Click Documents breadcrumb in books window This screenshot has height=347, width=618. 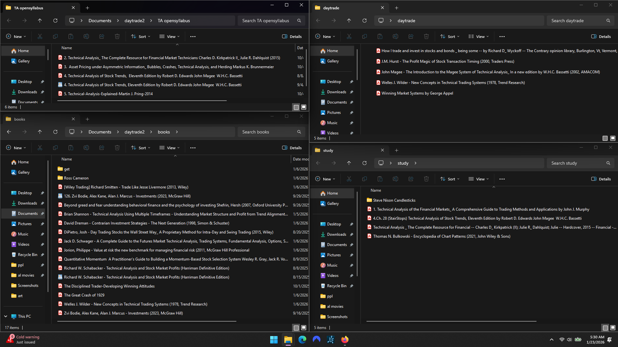pos(100,132)
